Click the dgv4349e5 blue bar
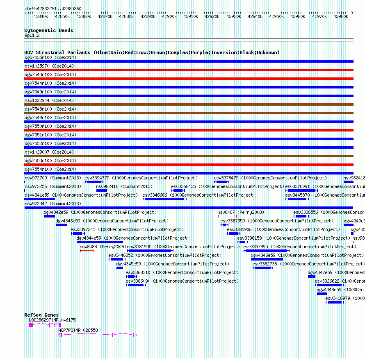365x358 pixels. click(x=349, y=225)
